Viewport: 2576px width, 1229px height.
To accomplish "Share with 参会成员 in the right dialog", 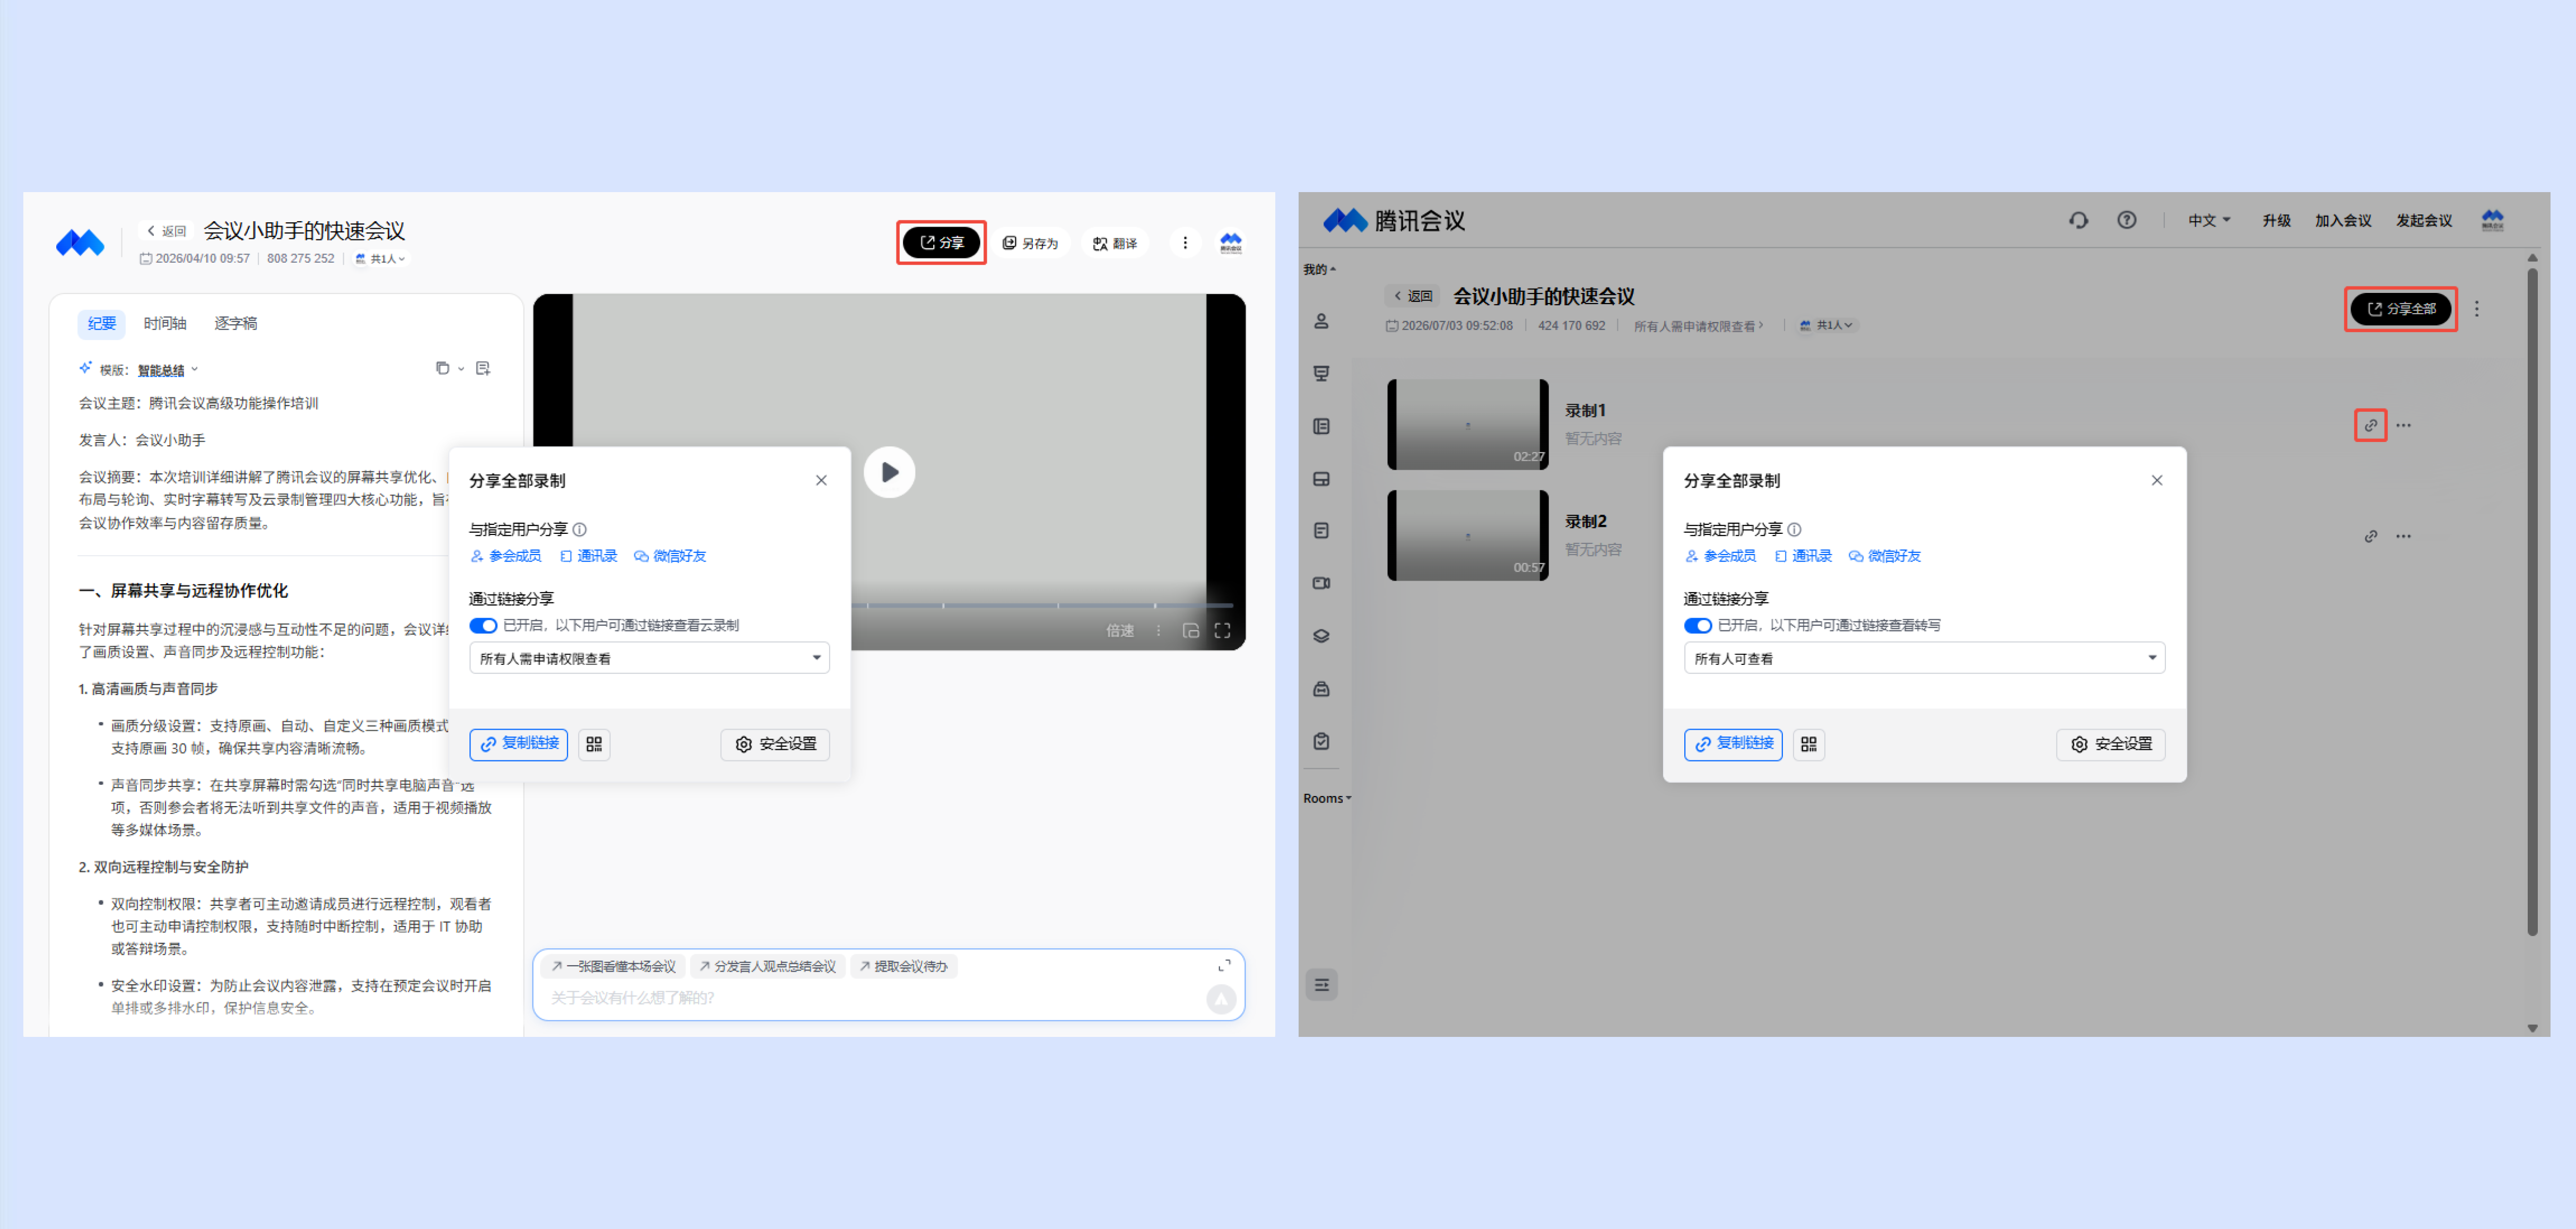I will click(x=1720, y=556).
